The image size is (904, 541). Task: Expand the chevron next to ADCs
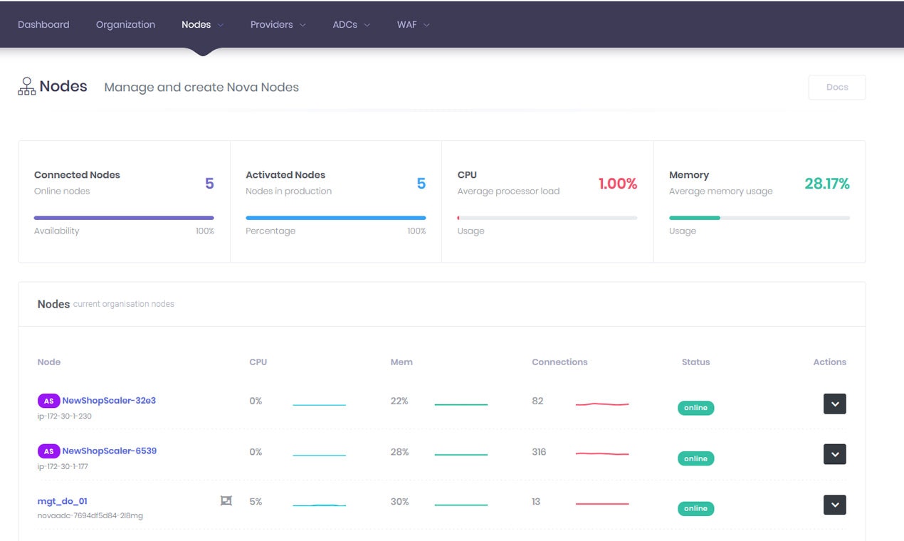point(367,25)
